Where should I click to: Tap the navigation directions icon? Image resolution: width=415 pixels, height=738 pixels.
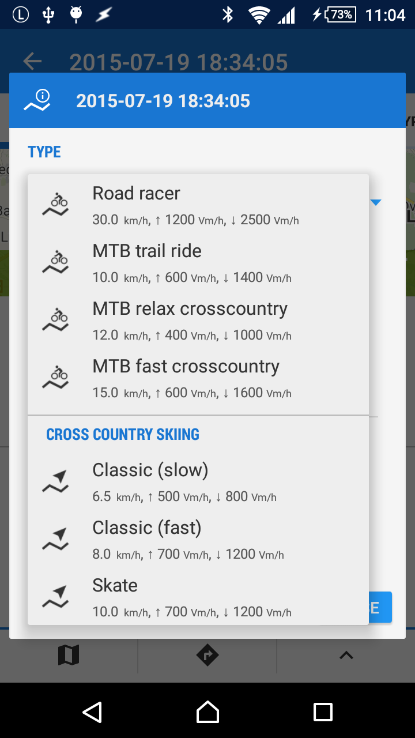coord(207,655)
